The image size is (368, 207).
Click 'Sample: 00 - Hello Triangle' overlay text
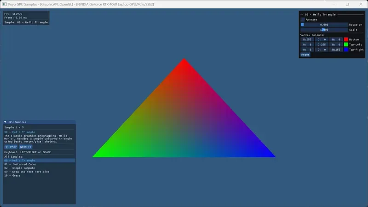click(x=26, y=22)
